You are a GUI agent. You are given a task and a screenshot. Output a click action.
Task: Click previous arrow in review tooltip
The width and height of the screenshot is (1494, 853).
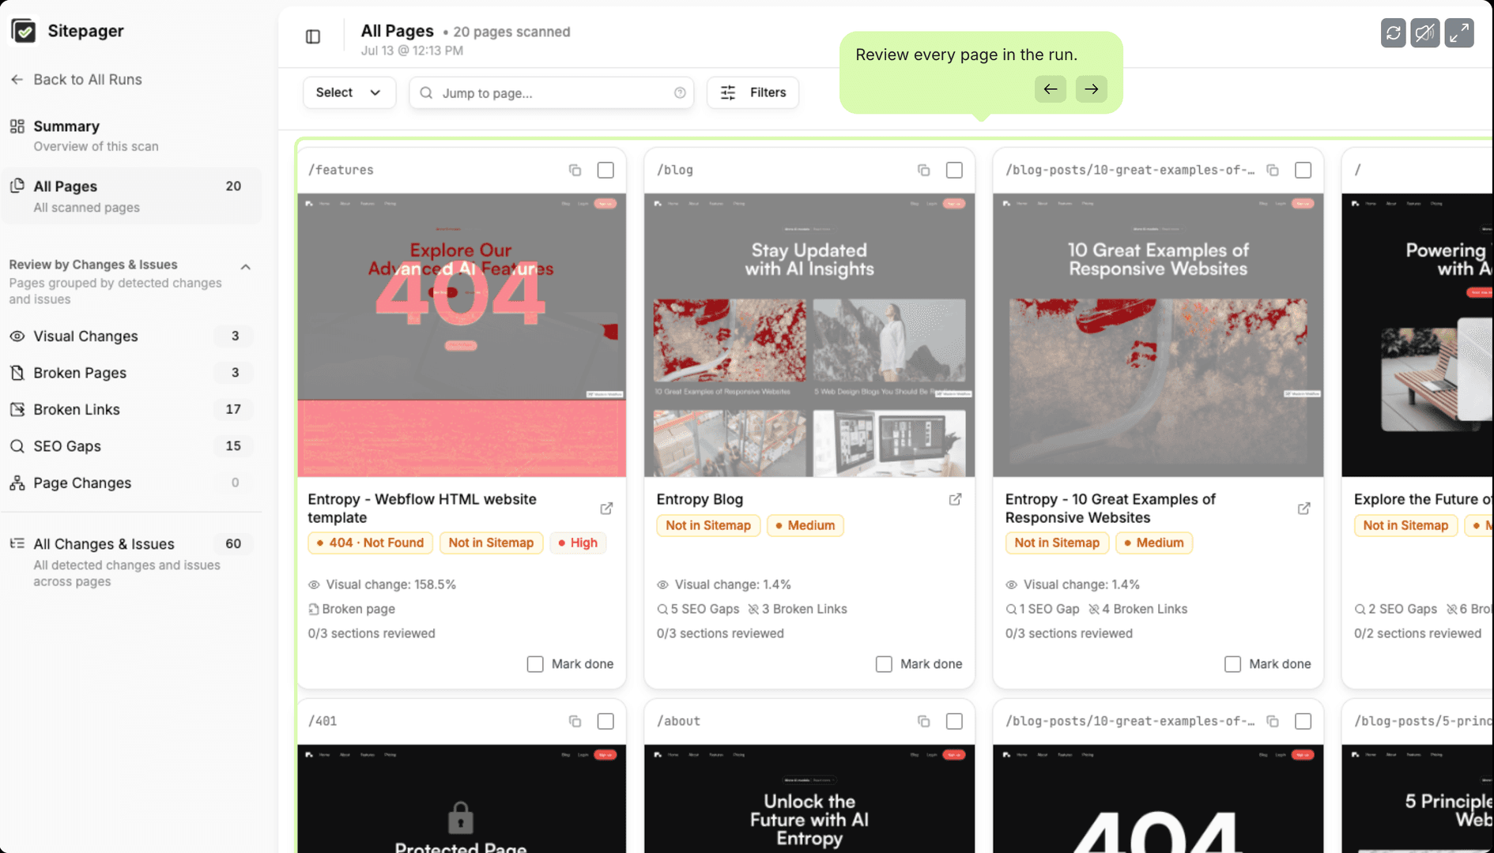[x=1050, y=89]
